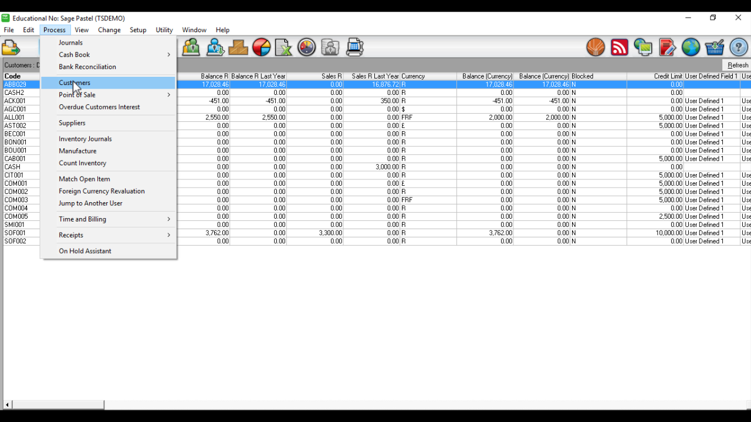Open the dashboard gauge icon

coord(307,47)
